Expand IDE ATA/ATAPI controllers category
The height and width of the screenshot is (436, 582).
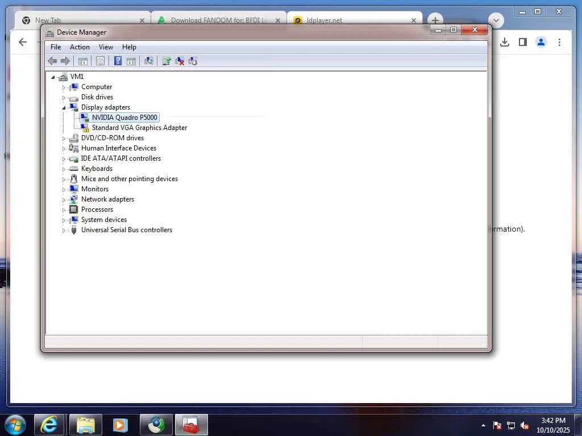pos(64,159)
